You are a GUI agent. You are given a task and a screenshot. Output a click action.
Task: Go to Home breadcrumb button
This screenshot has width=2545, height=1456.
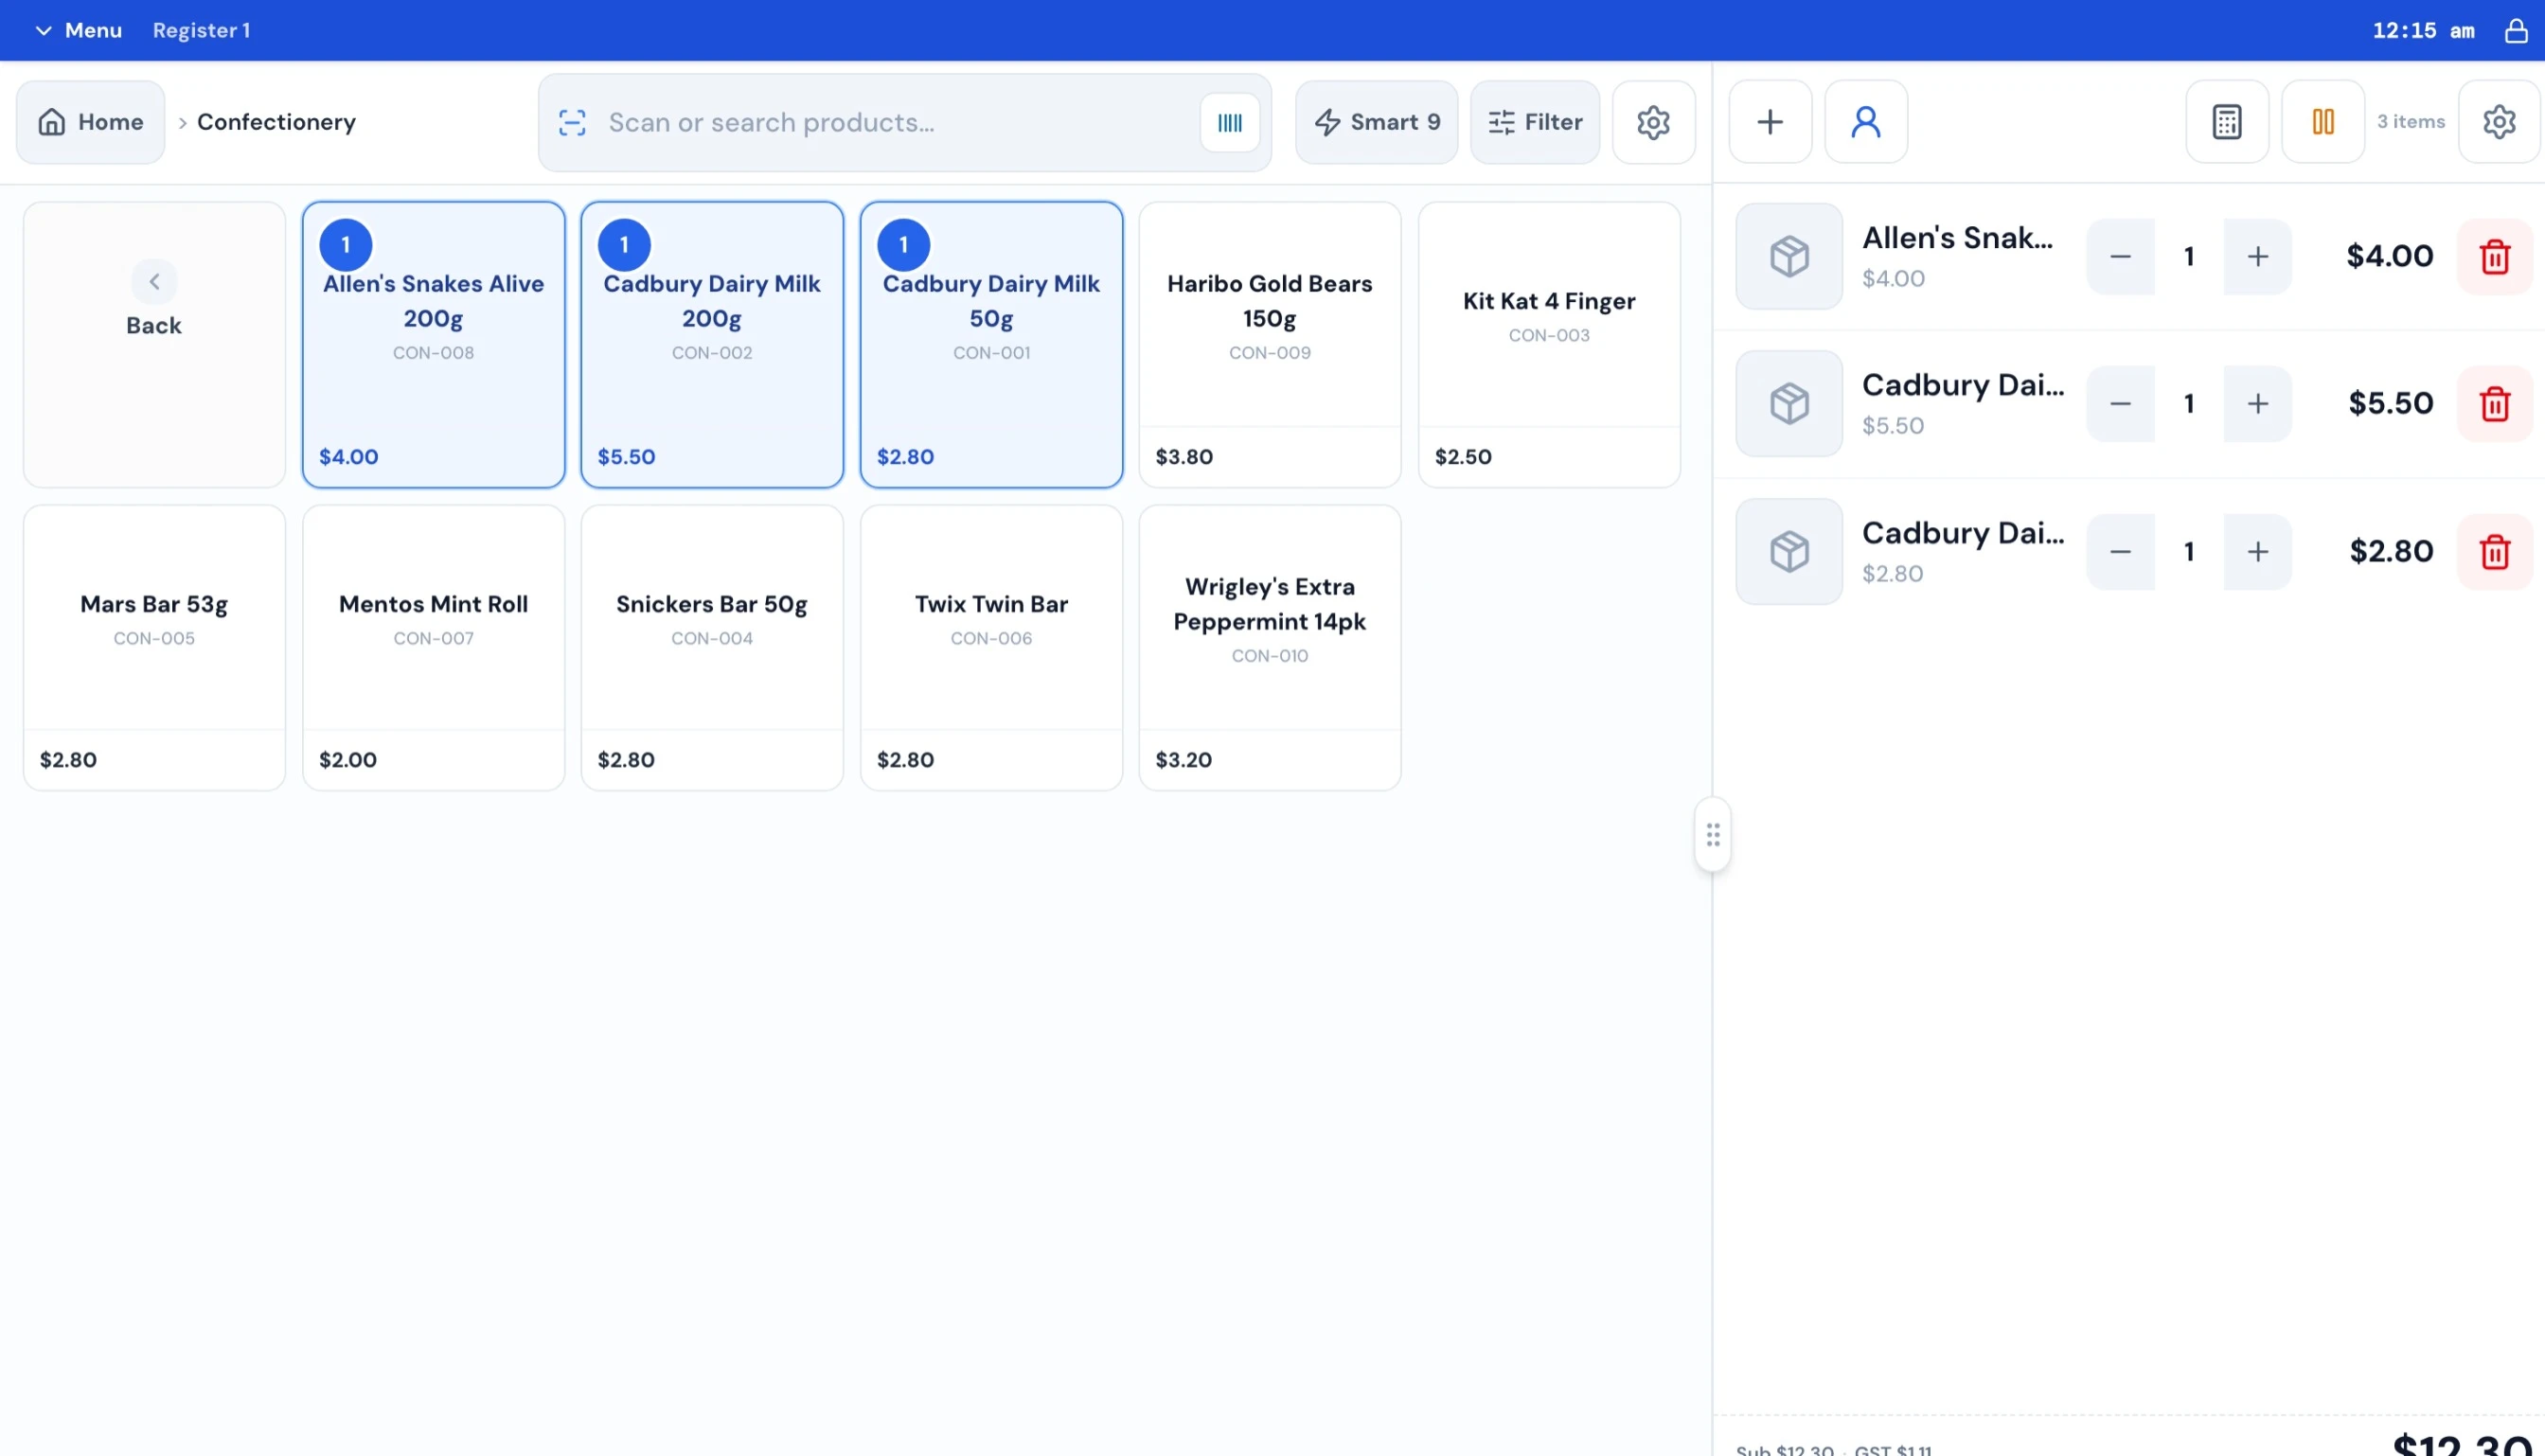[90, 122]
